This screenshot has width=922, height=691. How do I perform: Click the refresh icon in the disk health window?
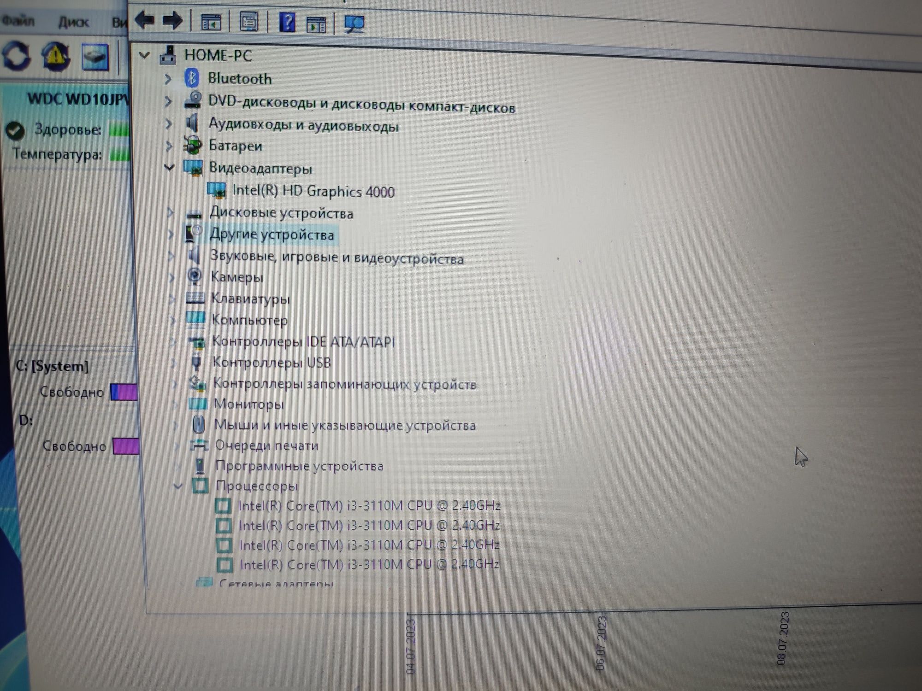point(17,56)
